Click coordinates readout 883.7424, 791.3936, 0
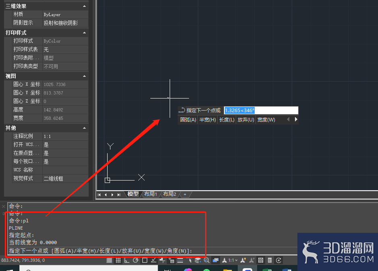 (23, 260)
